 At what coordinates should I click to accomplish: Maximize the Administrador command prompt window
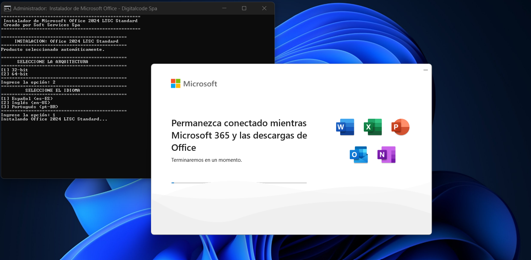coord(244,8)
